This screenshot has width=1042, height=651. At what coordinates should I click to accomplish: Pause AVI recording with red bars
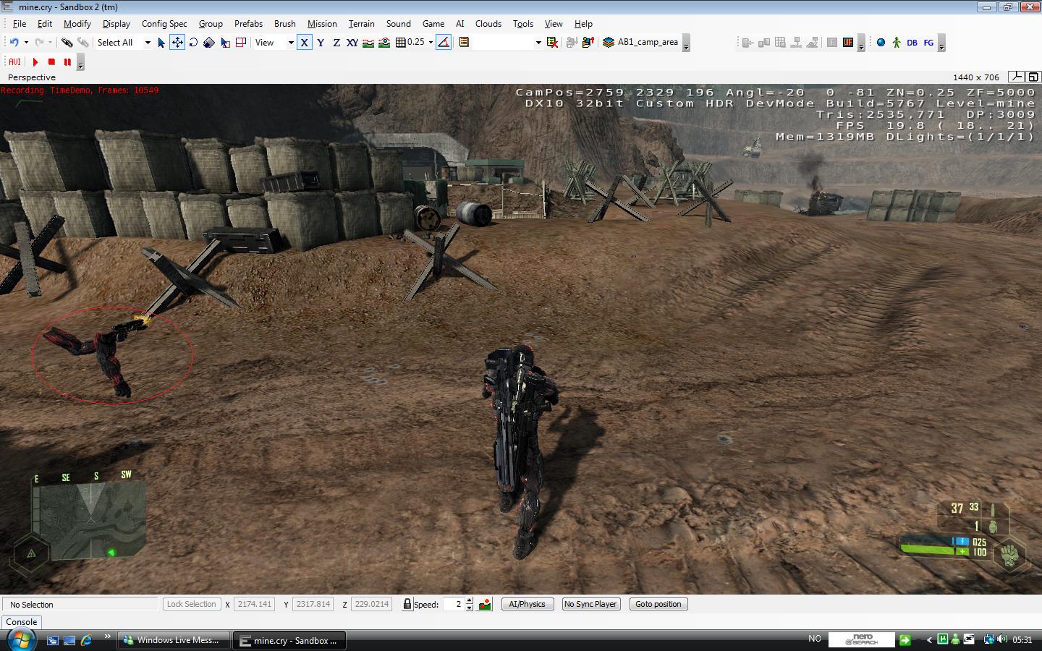(x=67, y=61)
